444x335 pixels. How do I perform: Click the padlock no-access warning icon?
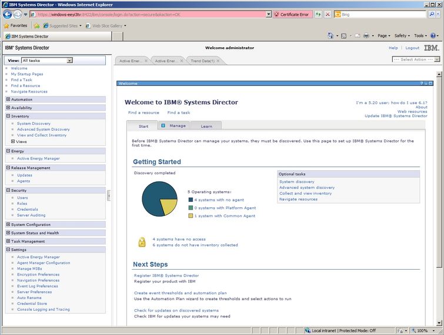point(142,241)
